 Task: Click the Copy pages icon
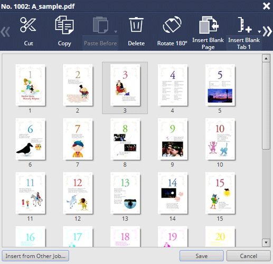[64, 25]
